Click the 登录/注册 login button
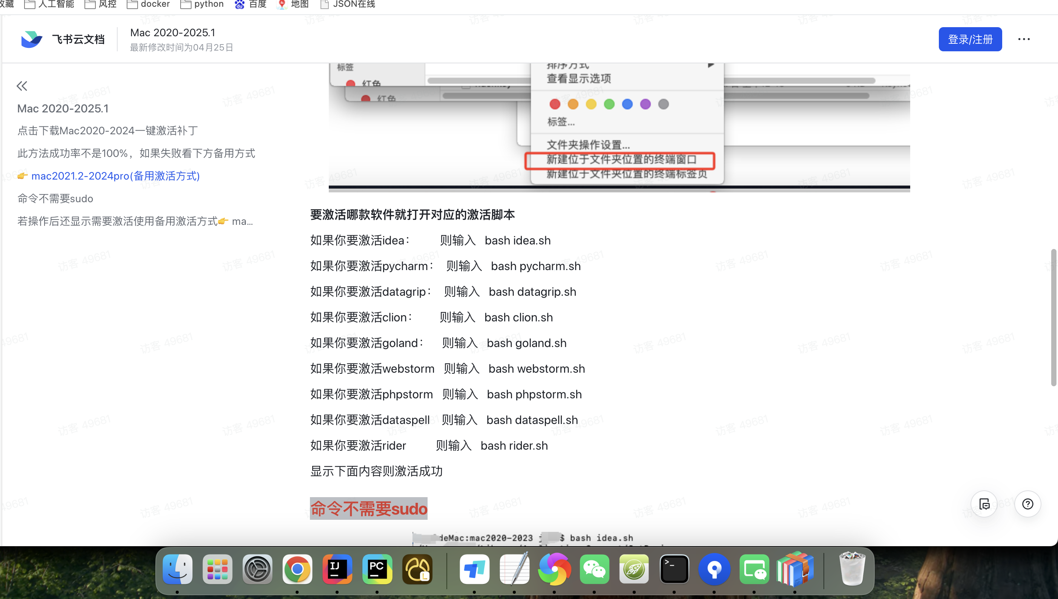The image size is (1058, 599). click(x=970, y=39)
